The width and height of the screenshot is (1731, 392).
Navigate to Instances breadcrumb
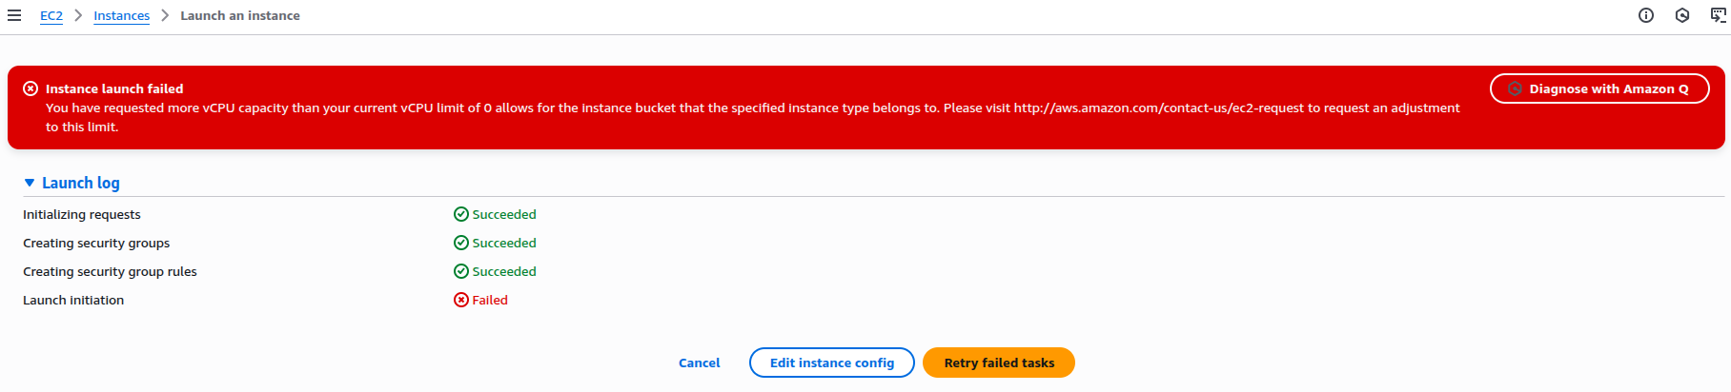[121, 15]
